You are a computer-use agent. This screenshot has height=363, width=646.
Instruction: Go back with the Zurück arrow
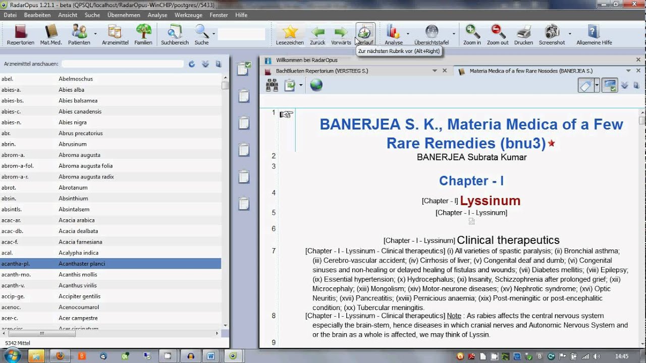pos(317,34)
